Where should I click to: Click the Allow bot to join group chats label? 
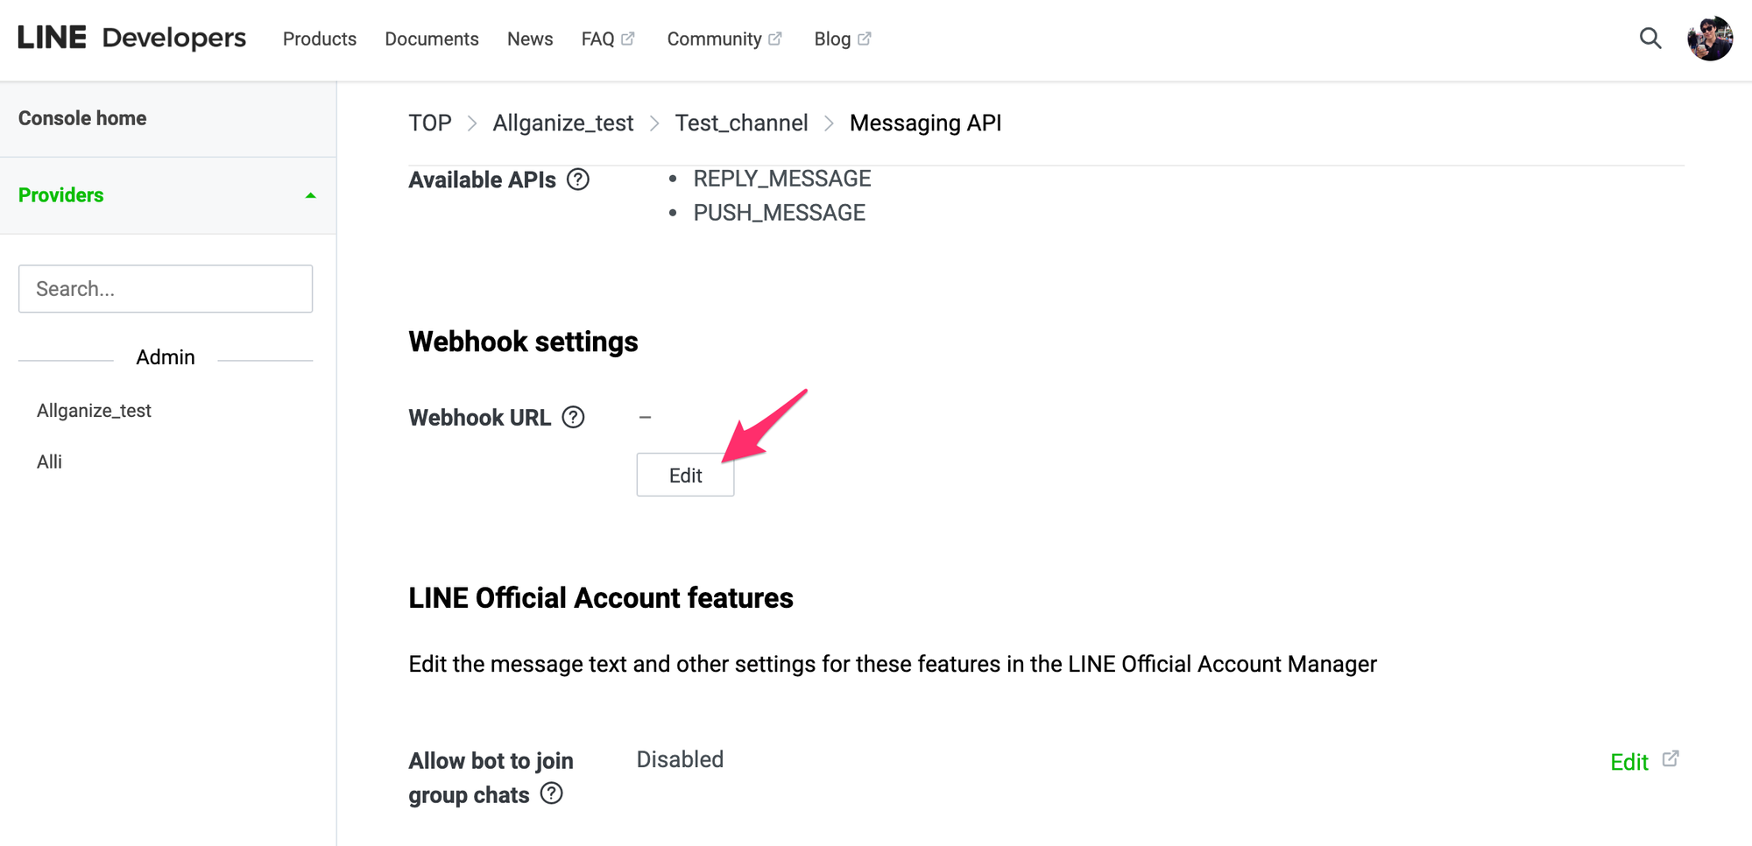(x=491, y=778)
